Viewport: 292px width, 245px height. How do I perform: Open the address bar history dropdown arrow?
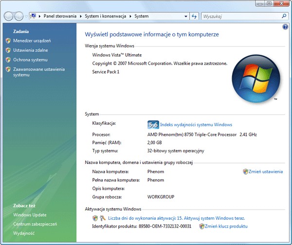pyautogui.click(x=186, y=16)
